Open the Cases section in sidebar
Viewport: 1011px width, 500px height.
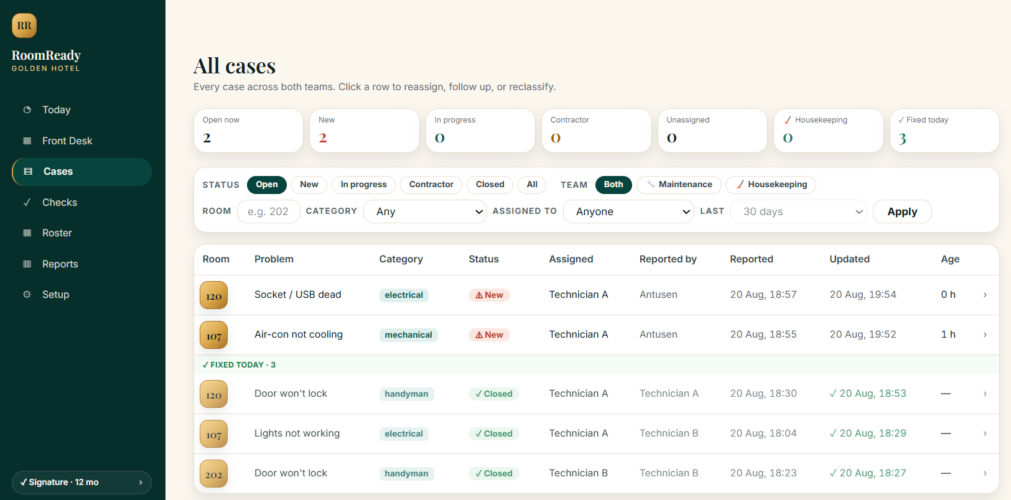point(82,172)
